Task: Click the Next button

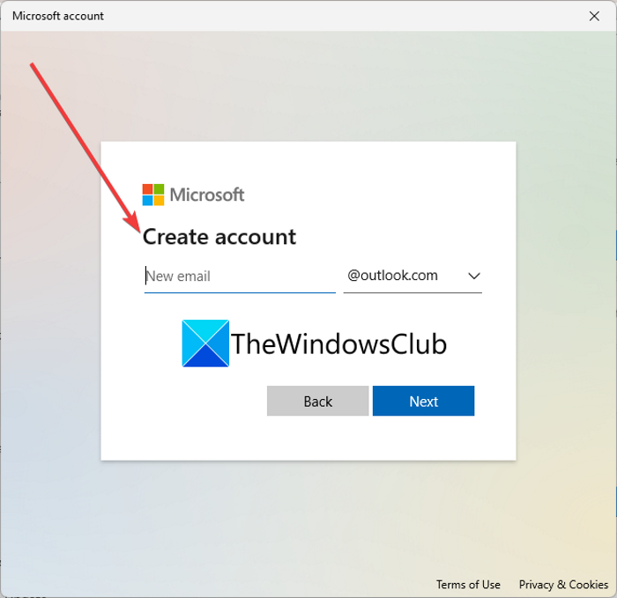Action: point(423,401)
